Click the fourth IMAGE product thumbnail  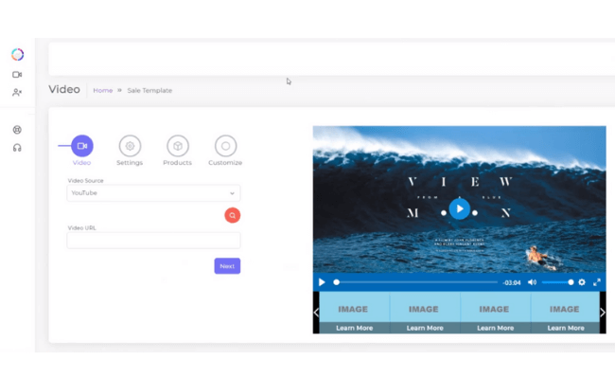[565, 307]
